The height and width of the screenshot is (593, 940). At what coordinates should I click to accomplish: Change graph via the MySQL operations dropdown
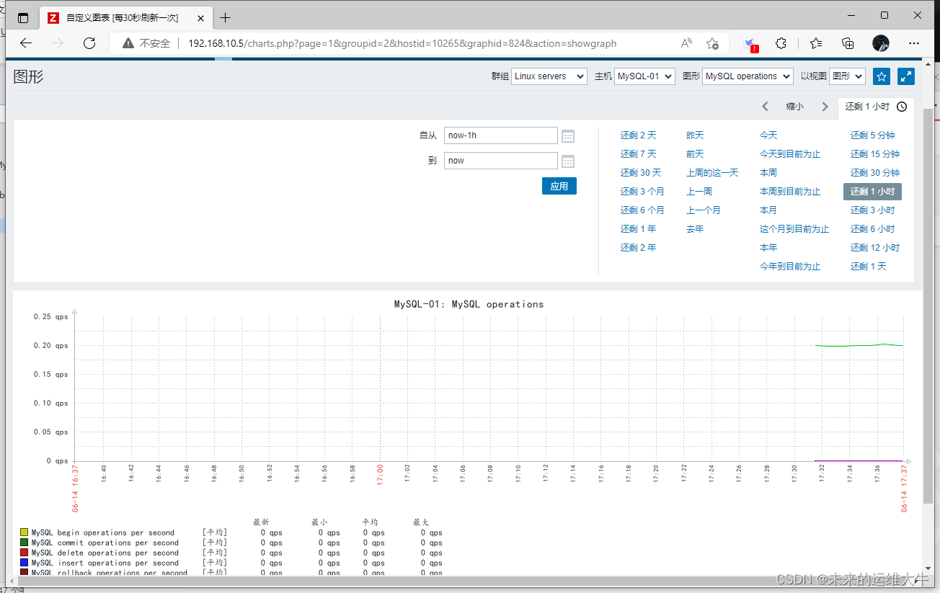[x=747, y=76]
